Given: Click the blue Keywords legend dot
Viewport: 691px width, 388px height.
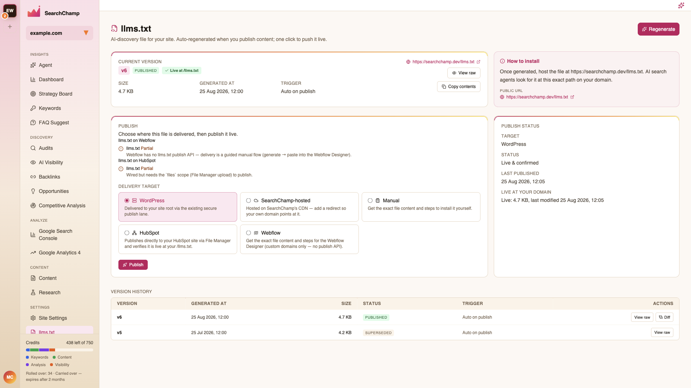Looking at the screenshot, I should pyautogui.click(x=27, y=357).
